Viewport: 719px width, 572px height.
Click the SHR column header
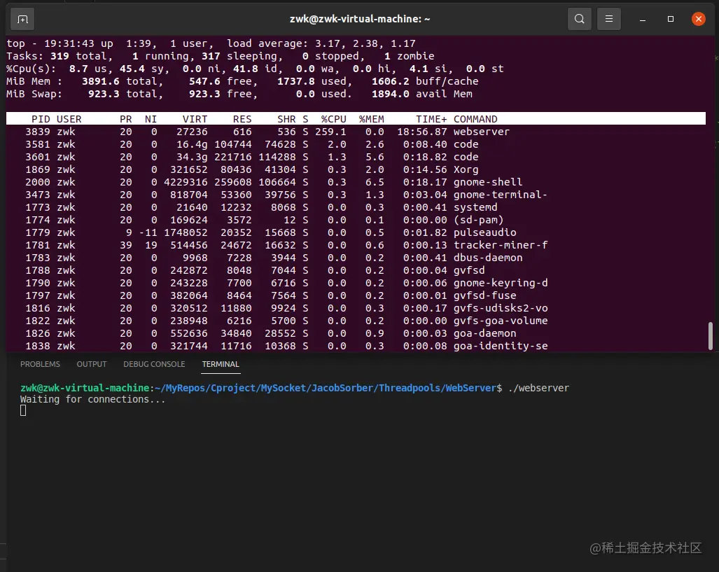(286, 119)
